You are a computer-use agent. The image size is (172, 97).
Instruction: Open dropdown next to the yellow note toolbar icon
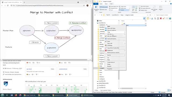click(x=150, y=18)
